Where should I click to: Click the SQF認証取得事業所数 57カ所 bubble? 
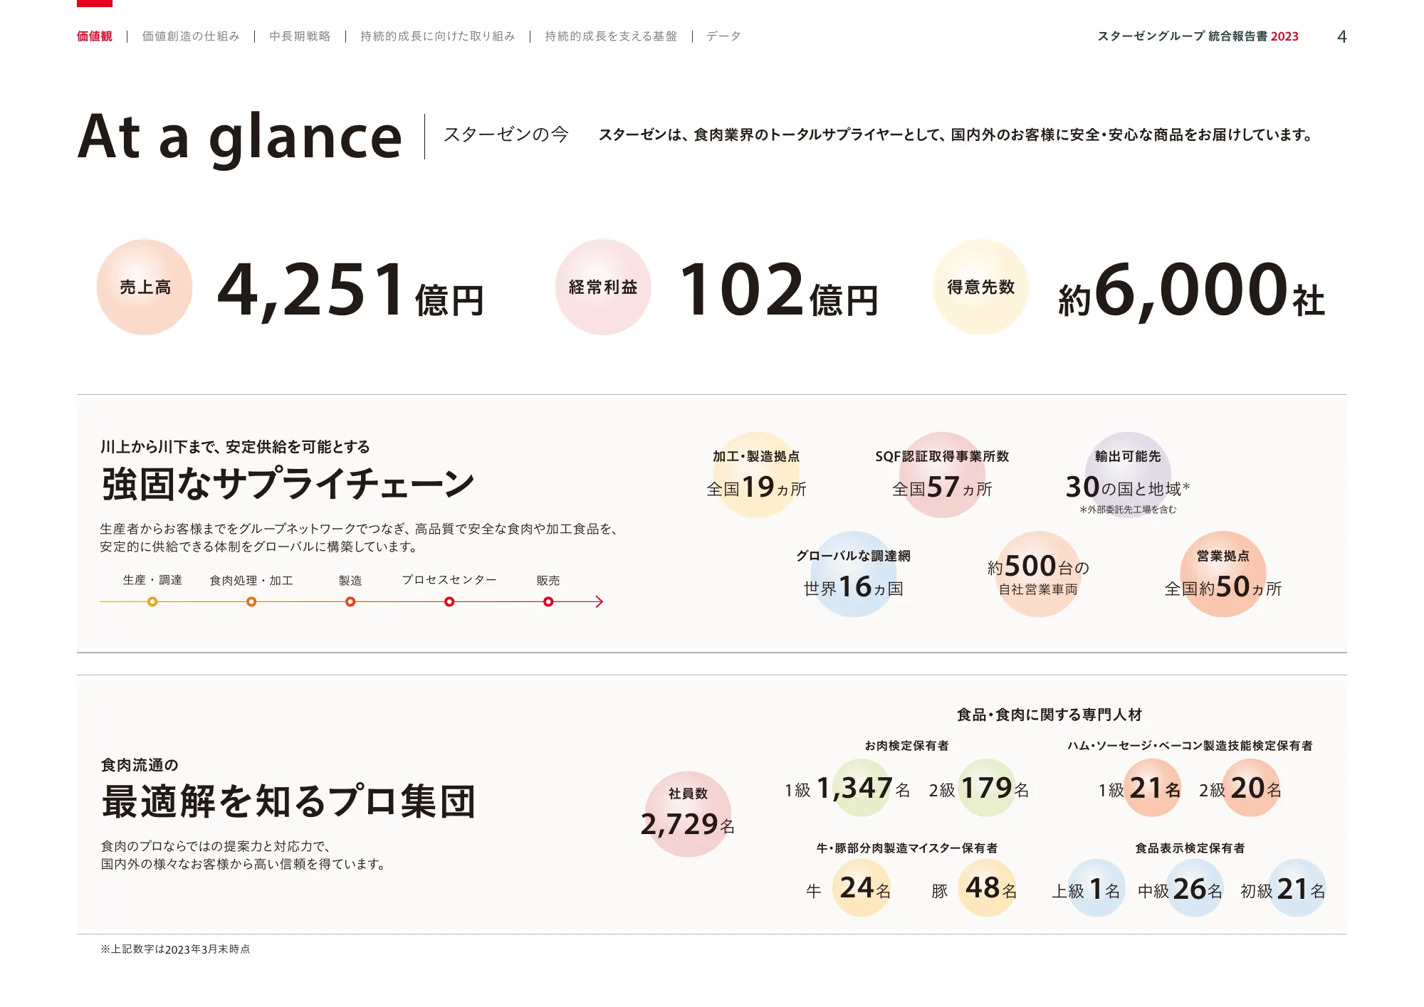942,475
